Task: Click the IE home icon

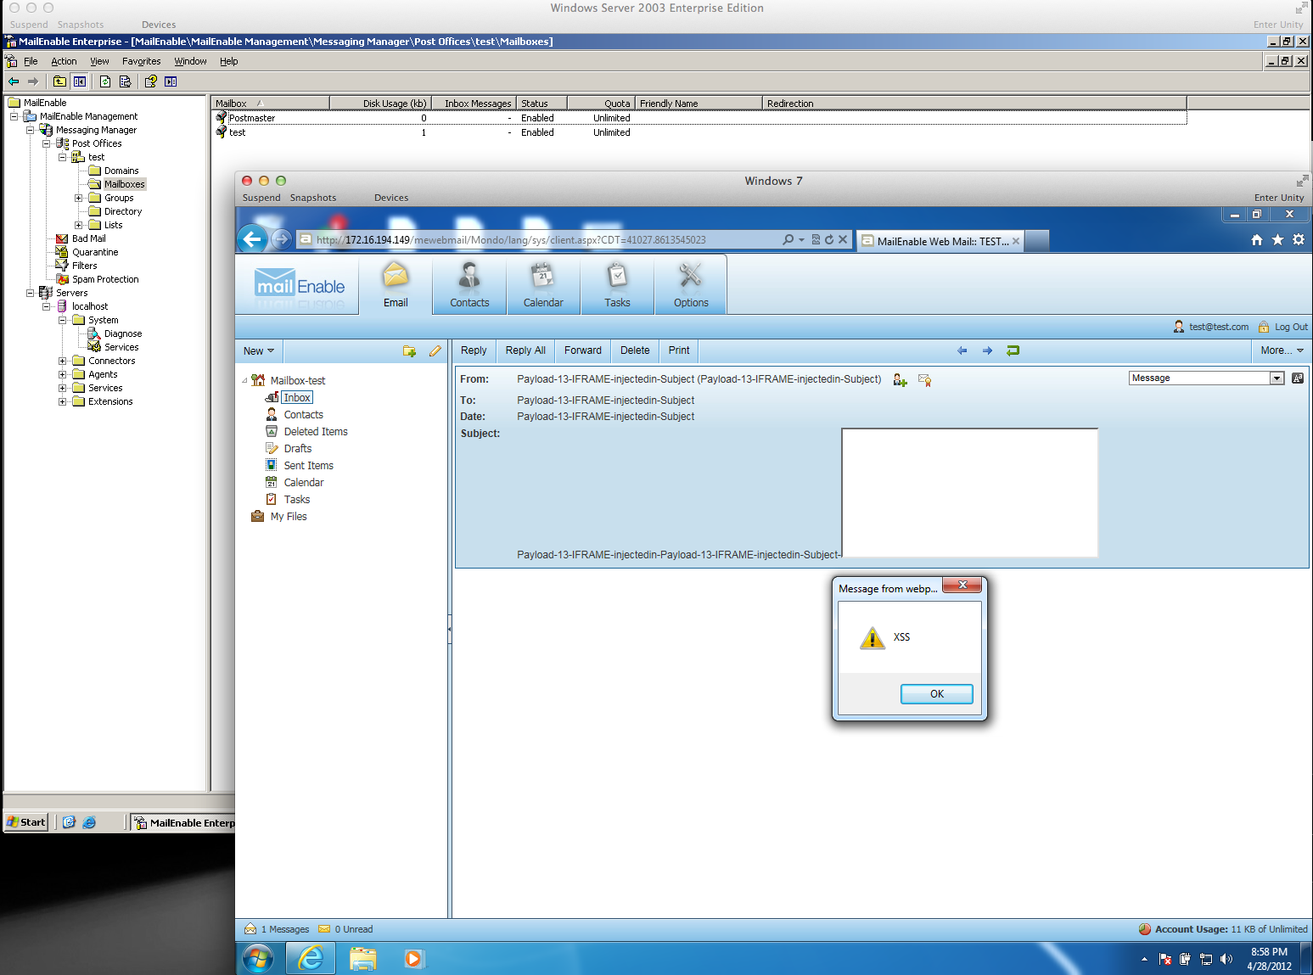Action: click(1257, 240)
